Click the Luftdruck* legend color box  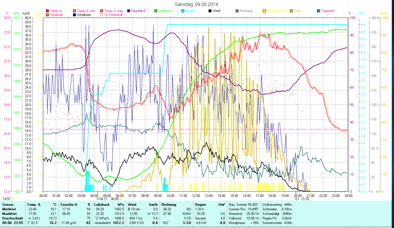[155, 11]
